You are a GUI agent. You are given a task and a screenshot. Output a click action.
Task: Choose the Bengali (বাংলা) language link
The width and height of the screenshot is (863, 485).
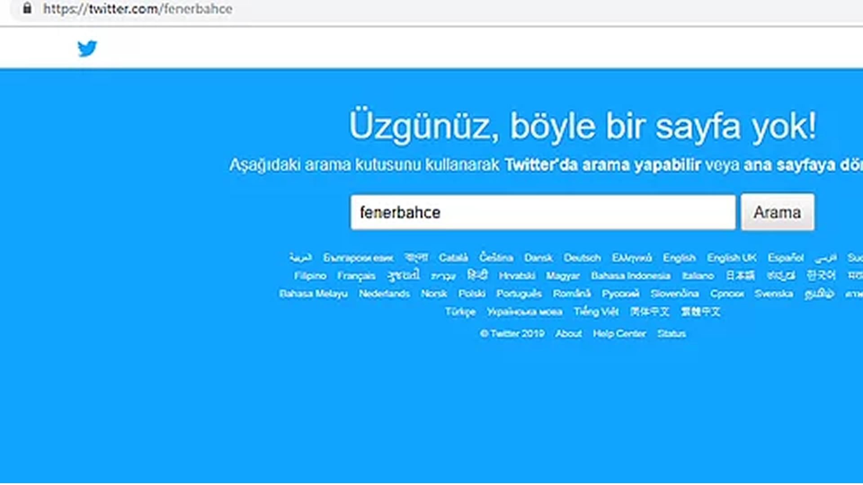click(x=416, y=257)
